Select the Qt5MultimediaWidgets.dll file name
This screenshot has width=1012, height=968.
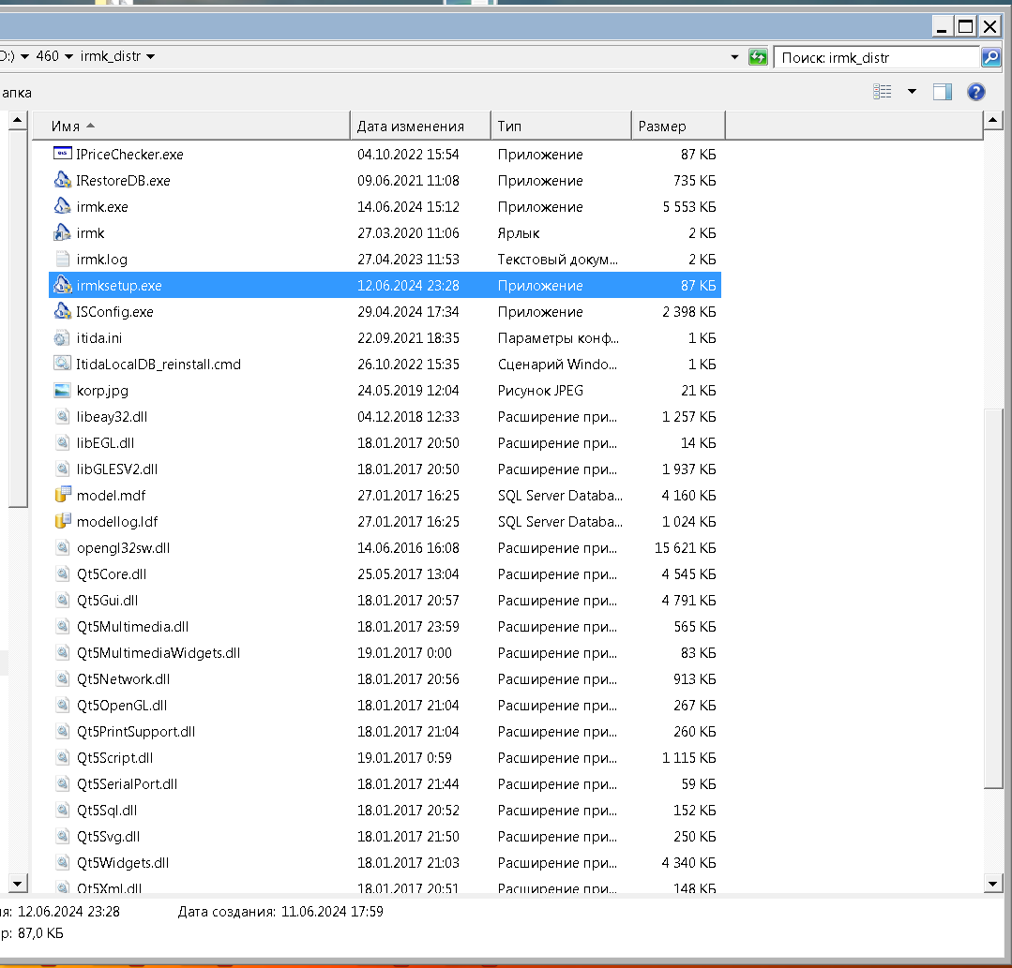click(x=159, y=652)
